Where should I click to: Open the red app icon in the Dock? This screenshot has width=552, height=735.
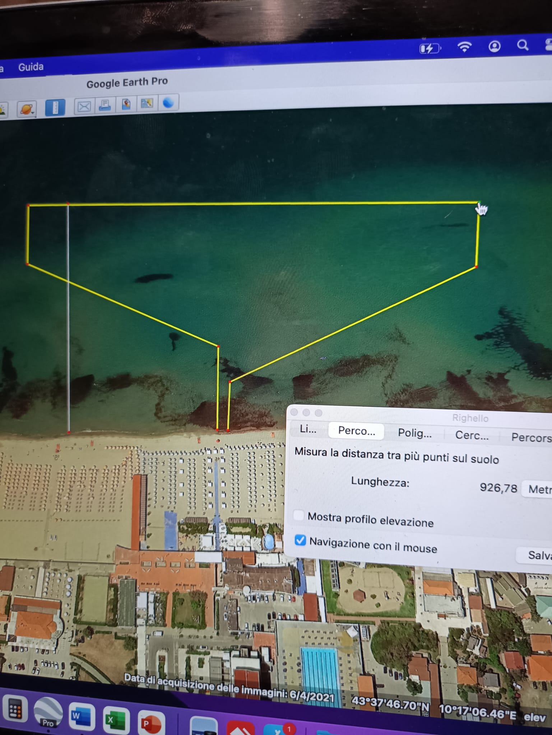click(241, 729)
